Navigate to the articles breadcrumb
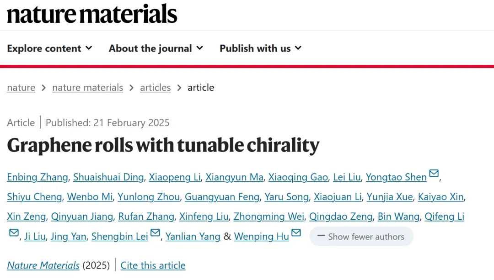This screenshot has height=280, width=494. (156, 87)
